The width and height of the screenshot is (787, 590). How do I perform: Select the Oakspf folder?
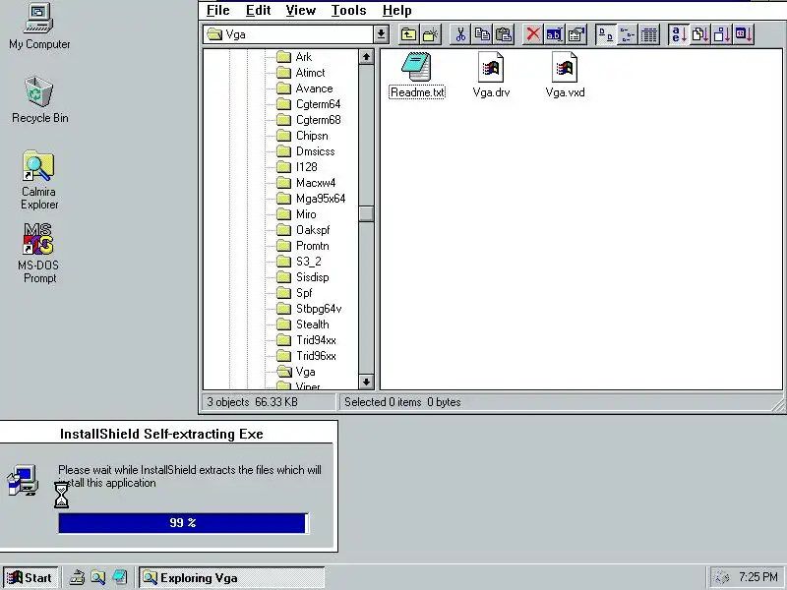pos(303,230)
